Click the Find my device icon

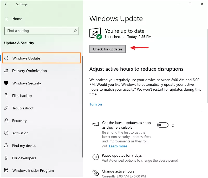6,145
